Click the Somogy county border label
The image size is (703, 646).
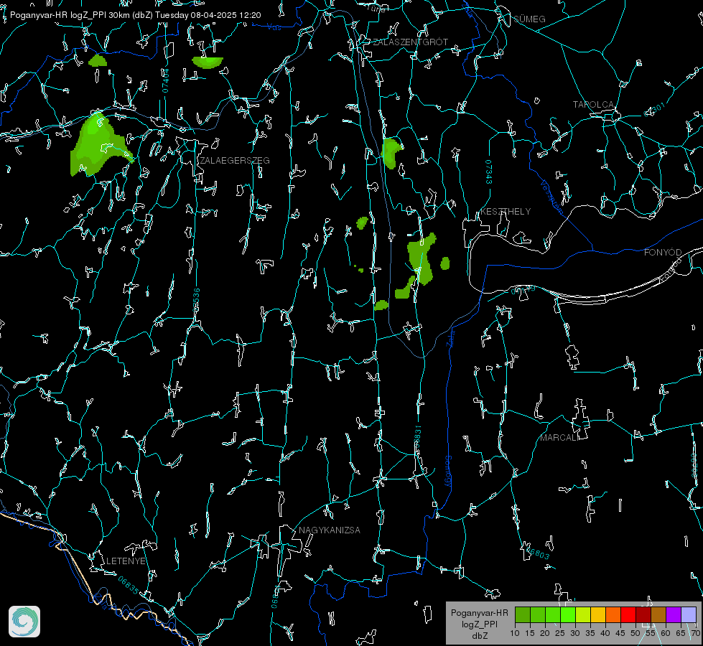(x=448, y=472)
